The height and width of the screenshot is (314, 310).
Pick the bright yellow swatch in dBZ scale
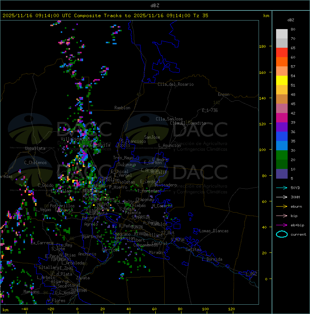pos(282,81)
